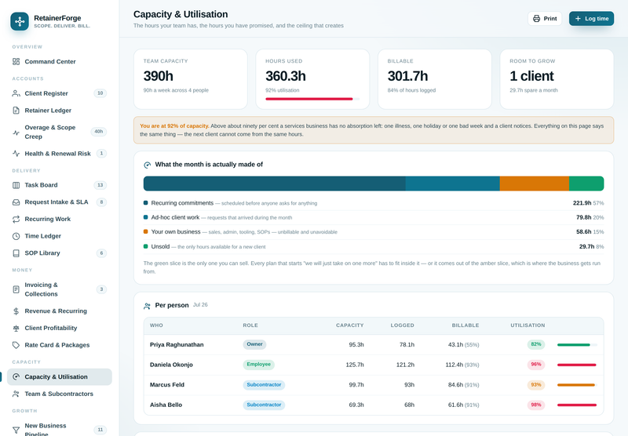Click the WHO column header
This screenshot has width=628, height=436.
(156, 325)
